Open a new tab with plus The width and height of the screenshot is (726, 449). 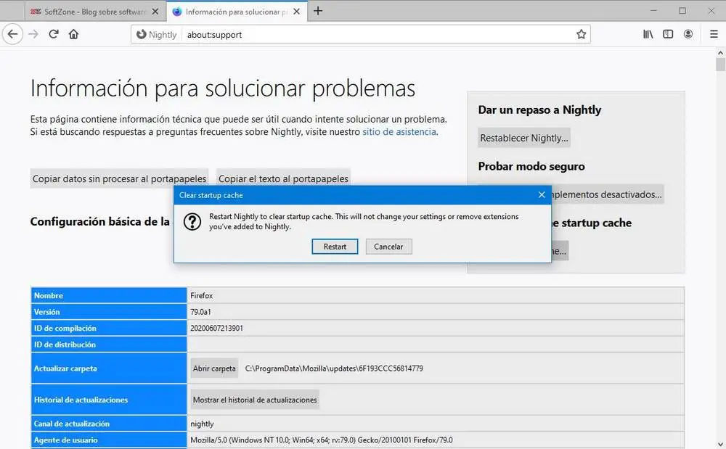pos(318,11)
